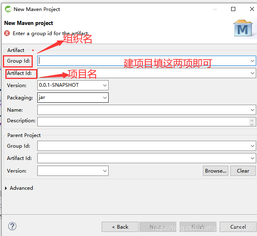
Task: Open the Artifact Group Id dropdown arrow
Action: tap(252, 61)
